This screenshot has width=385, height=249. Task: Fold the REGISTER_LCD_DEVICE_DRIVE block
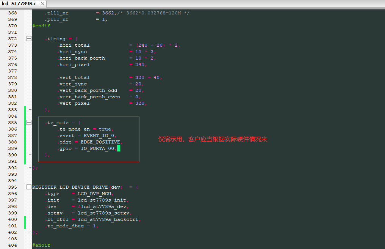coord(29,187)
